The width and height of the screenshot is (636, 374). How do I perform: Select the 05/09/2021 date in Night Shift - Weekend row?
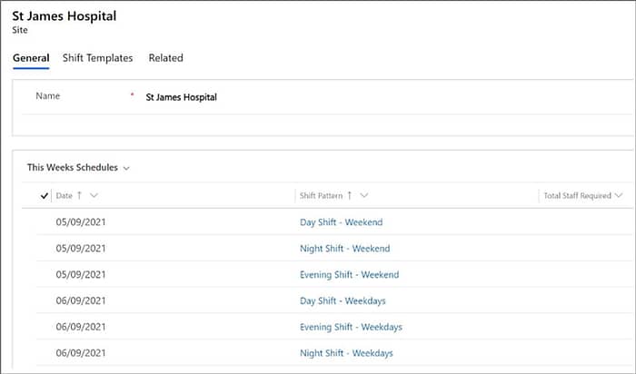(x=81, y=249)
